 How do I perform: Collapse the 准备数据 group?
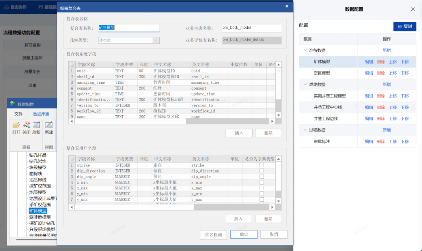tap(305, 50)
